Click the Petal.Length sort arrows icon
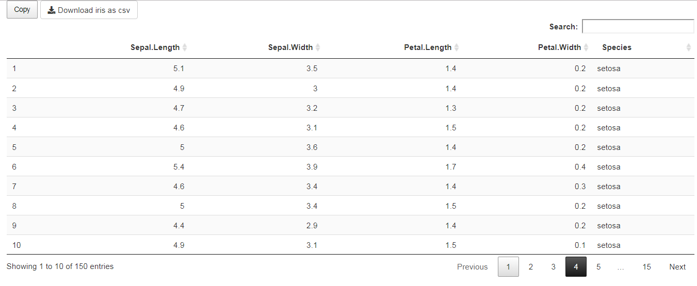This screenshot has height=286, width=697. click(x=457, y=47)
